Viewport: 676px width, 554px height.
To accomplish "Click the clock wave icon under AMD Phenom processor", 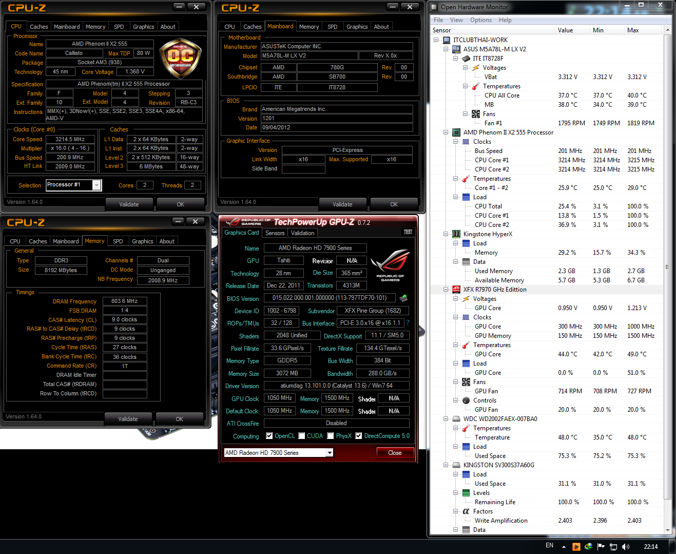I will pyautogui.click(x=466, y=142).
